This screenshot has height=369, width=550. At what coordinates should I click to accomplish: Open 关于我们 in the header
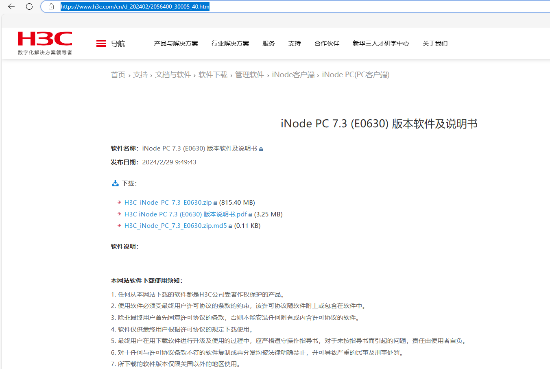coord(435,44)
